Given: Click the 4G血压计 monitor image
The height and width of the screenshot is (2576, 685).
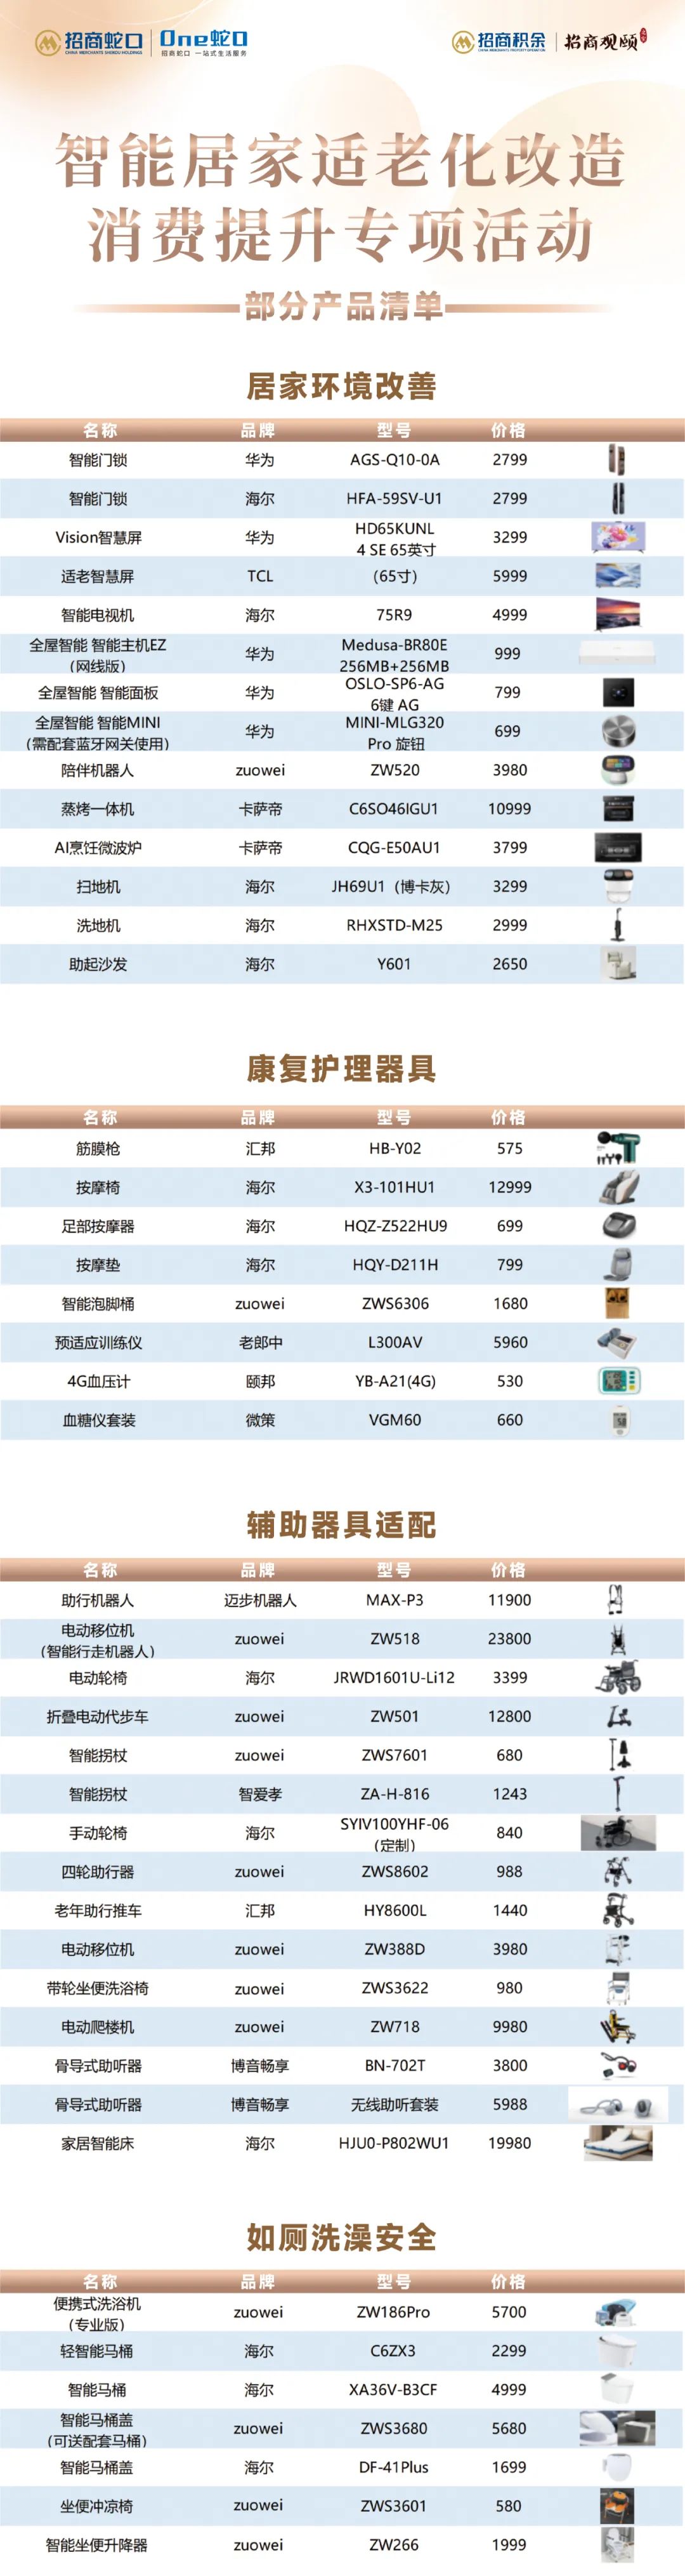Looking at the screenshot, I should click(x=618, y=1381).
